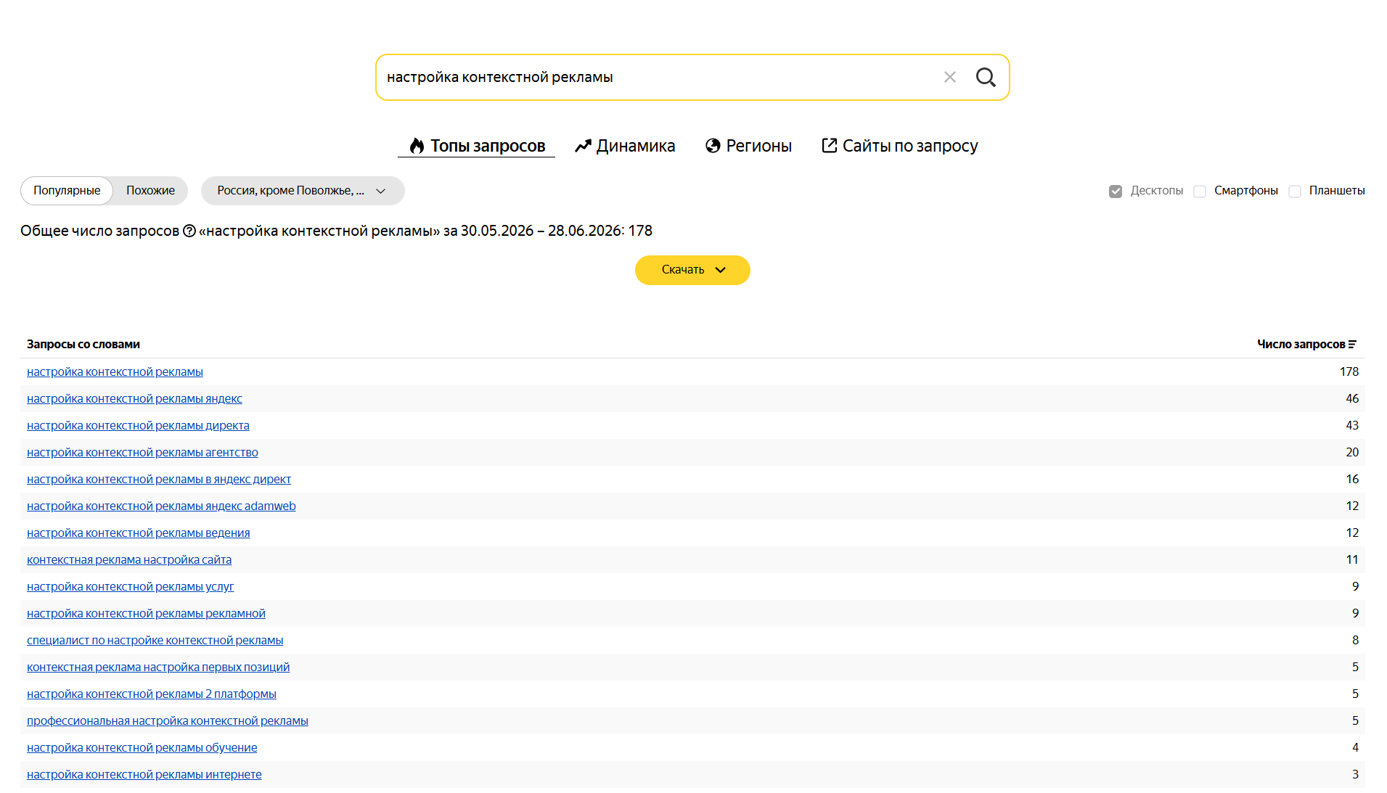Viewport: 1387px width, 793px height.
Task: Open query настройка контекстной рекламы обучение
Action: 142,748
